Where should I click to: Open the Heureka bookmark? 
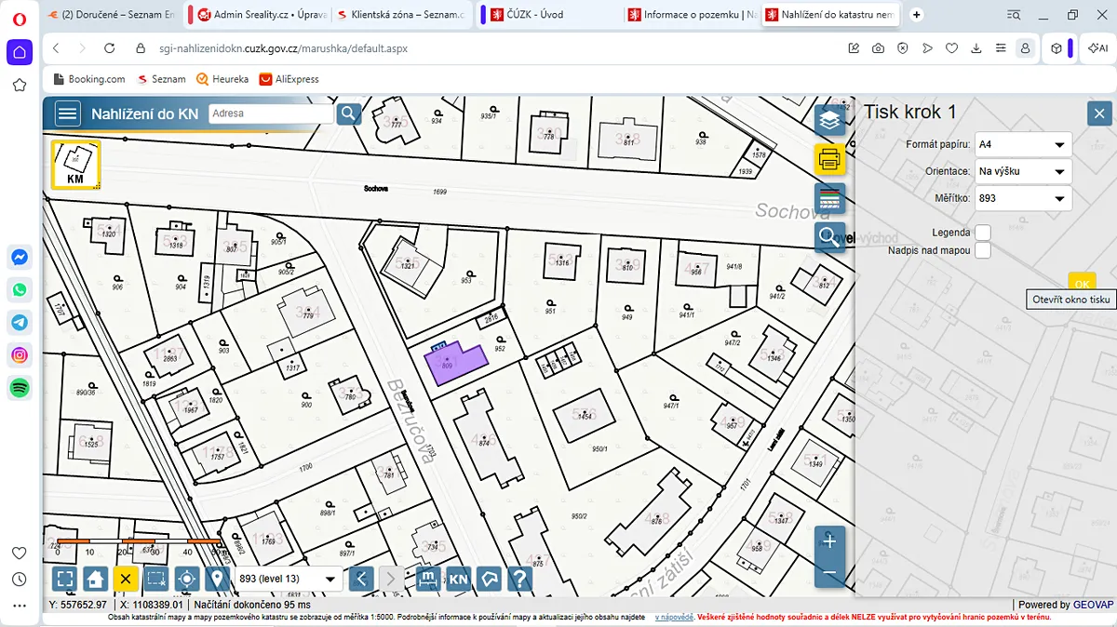point(222,79)
